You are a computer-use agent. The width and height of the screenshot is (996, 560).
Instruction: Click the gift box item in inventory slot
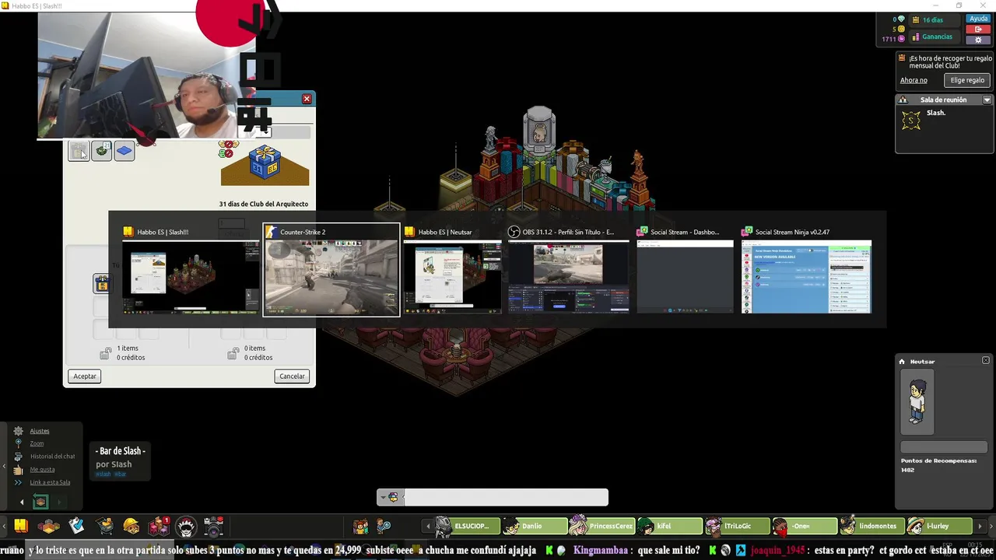coord(102,284)
